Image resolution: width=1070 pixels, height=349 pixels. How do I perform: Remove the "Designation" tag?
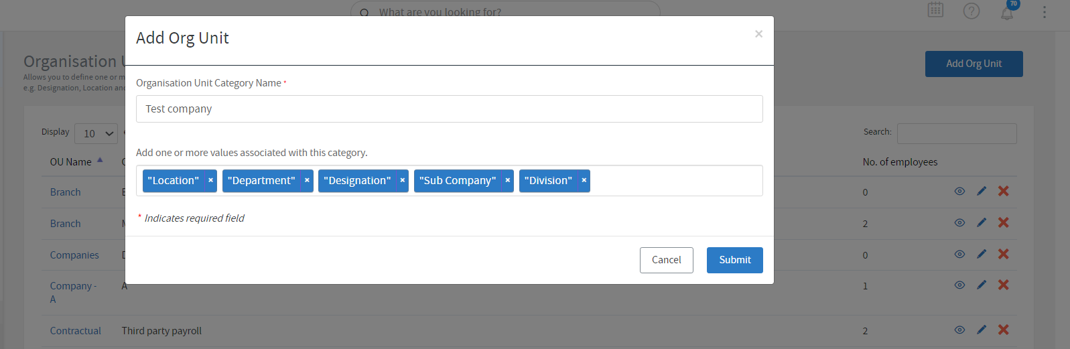click(x=402, y=181)
